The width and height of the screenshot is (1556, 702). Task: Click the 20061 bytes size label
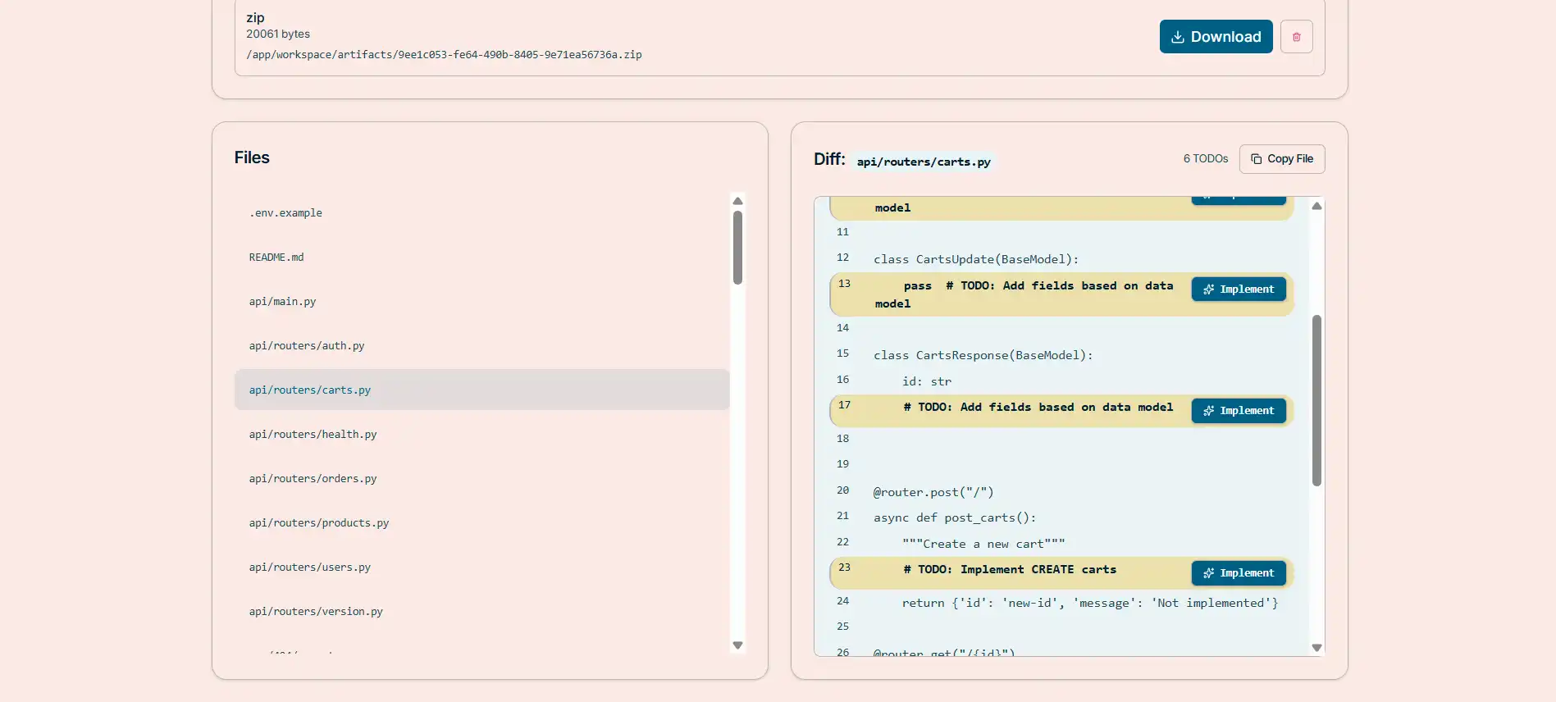278,34
